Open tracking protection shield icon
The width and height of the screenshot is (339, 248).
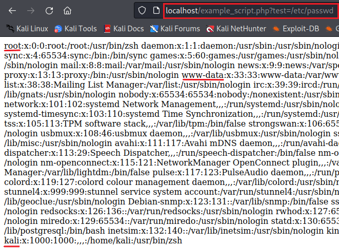pyautogui.click(x=142, y=10)
